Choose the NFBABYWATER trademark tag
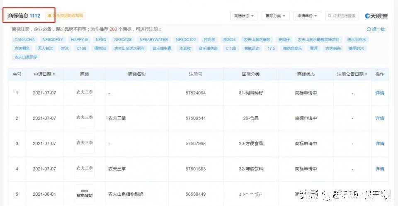Viewport: 398px width, 206px height. 153,40
